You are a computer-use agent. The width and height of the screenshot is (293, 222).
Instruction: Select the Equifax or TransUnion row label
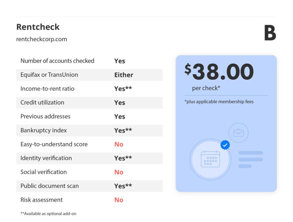(49, 75)
